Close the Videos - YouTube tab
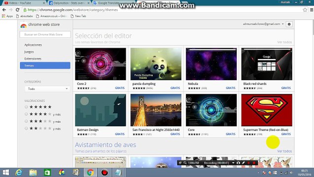The height and width of the screenshot is (177, 314). tap(44, 3)
